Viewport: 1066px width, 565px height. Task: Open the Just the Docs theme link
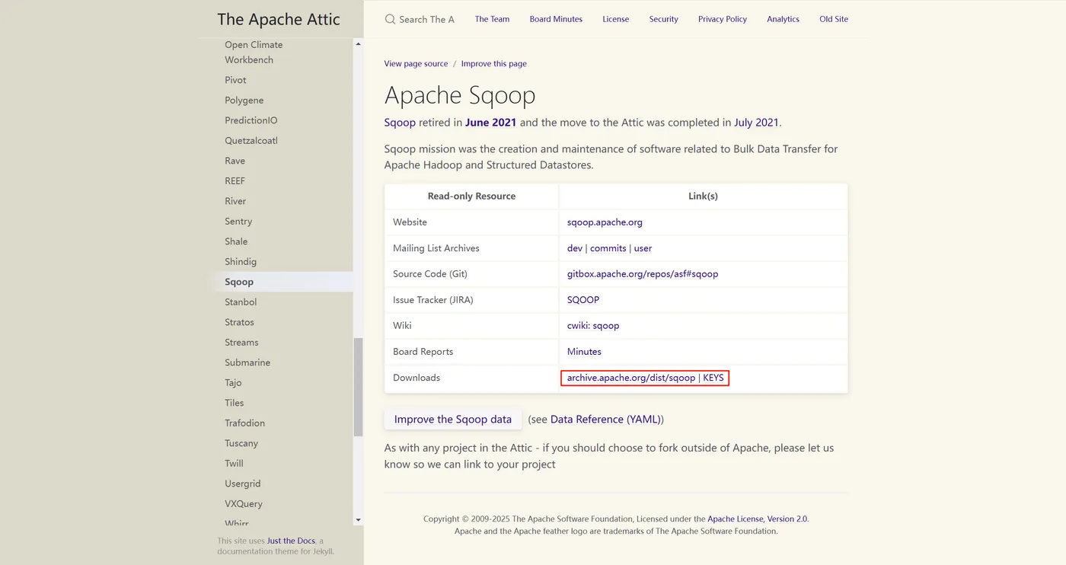tap(291, 541)
